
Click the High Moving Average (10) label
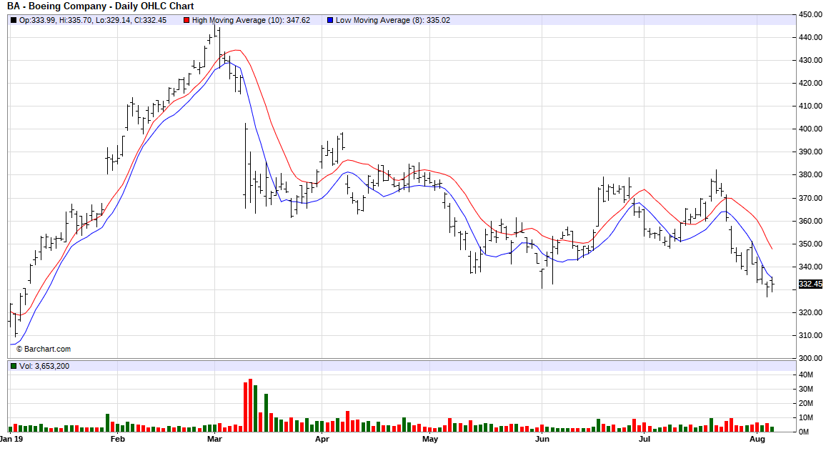242,20
